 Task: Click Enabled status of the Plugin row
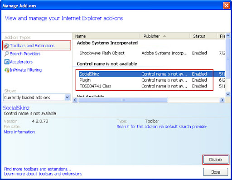(199, 80)
